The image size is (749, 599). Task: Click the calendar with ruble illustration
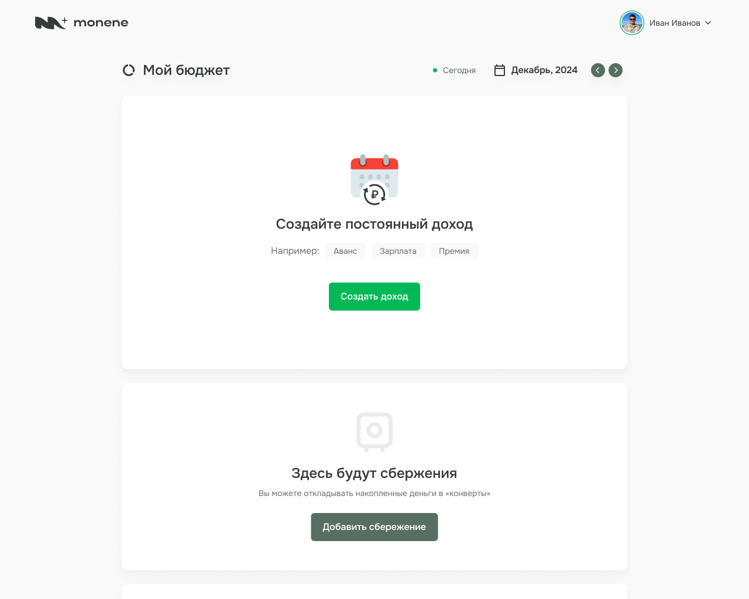374,180
